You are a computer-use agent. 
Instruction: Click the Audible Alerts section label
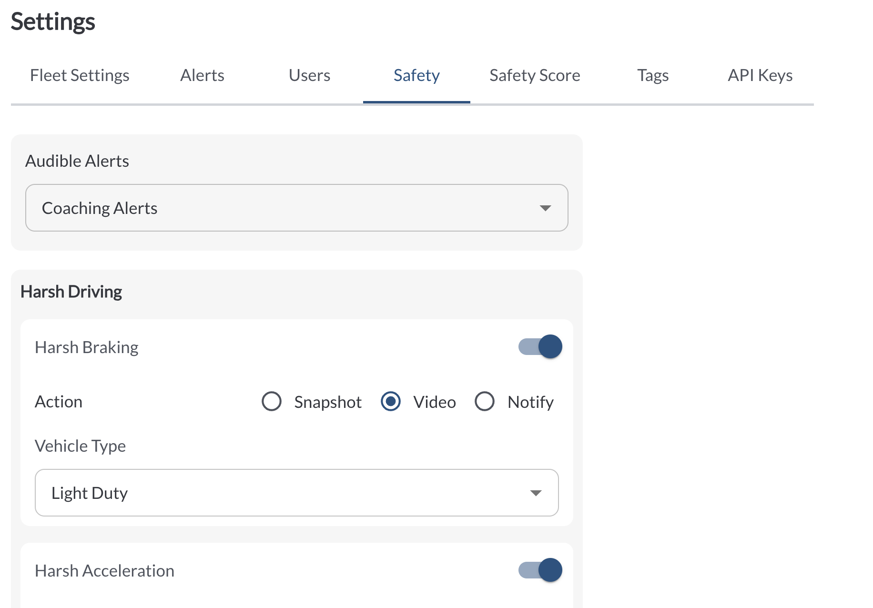click(x=77, y=161)
